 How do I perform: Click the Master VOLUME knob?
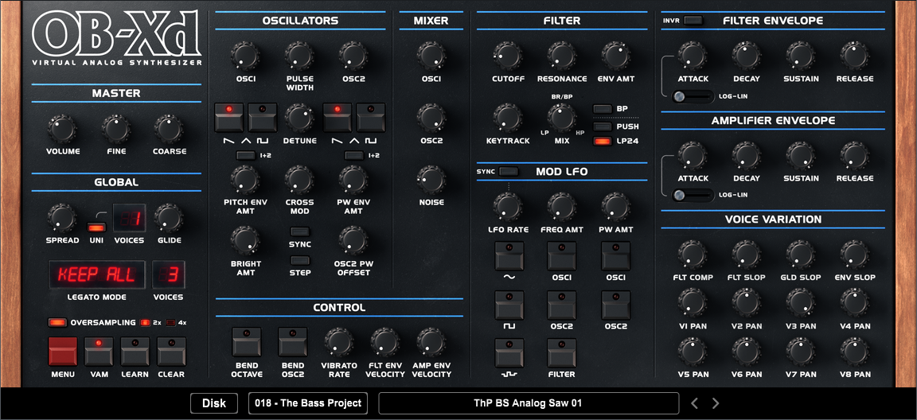[x=61, y=129]
